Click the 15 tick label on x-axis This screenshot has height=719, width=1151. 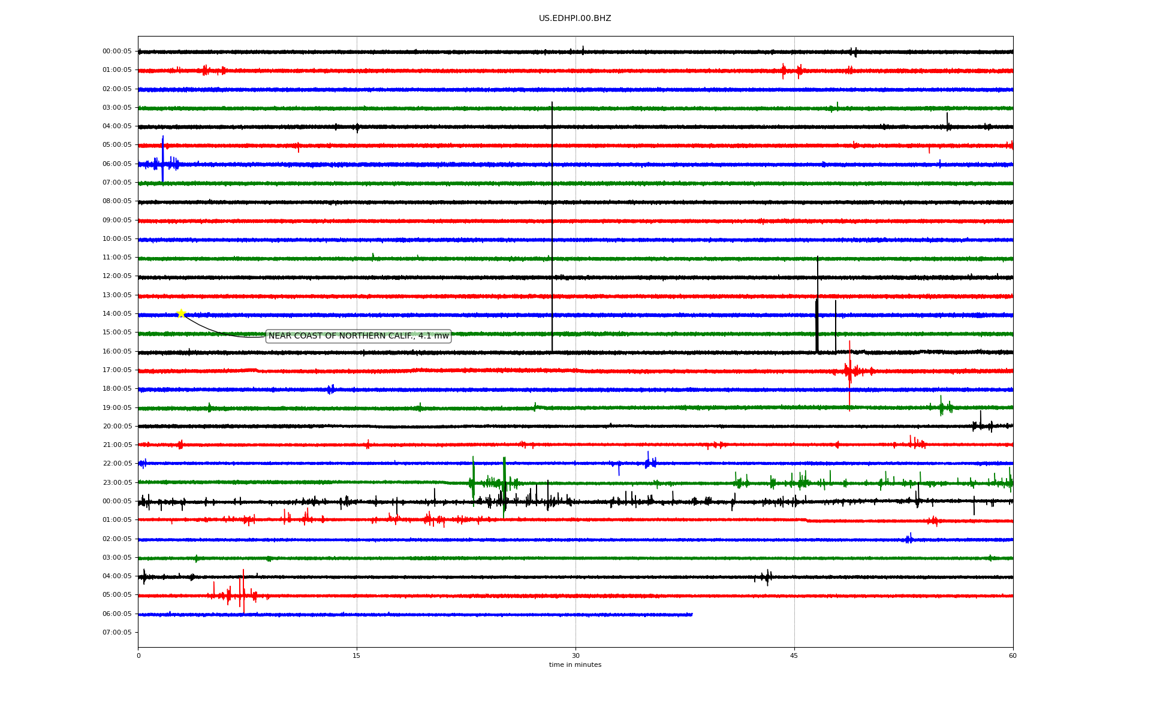tap(357, 656)
